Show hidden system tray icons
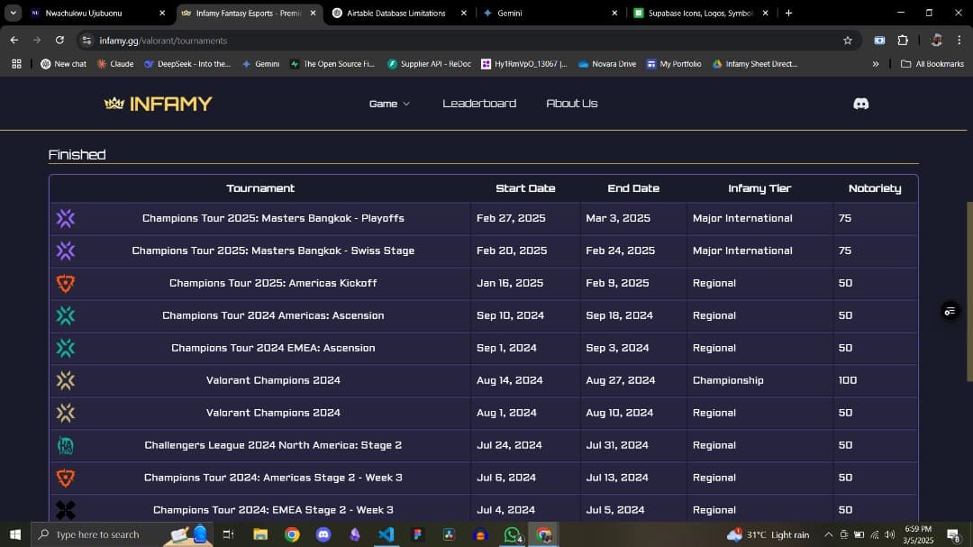Viewport: 973px width, 547px height. (x=829, y=534)
